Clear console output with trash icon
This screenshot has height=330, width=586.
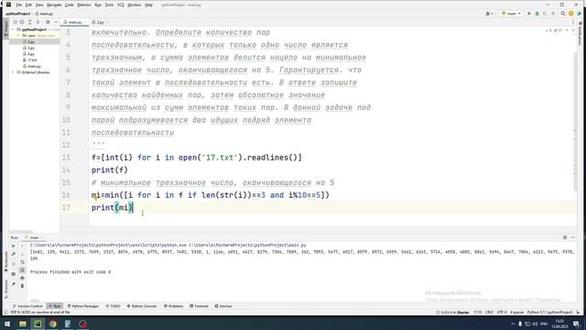tap(22, 286)
